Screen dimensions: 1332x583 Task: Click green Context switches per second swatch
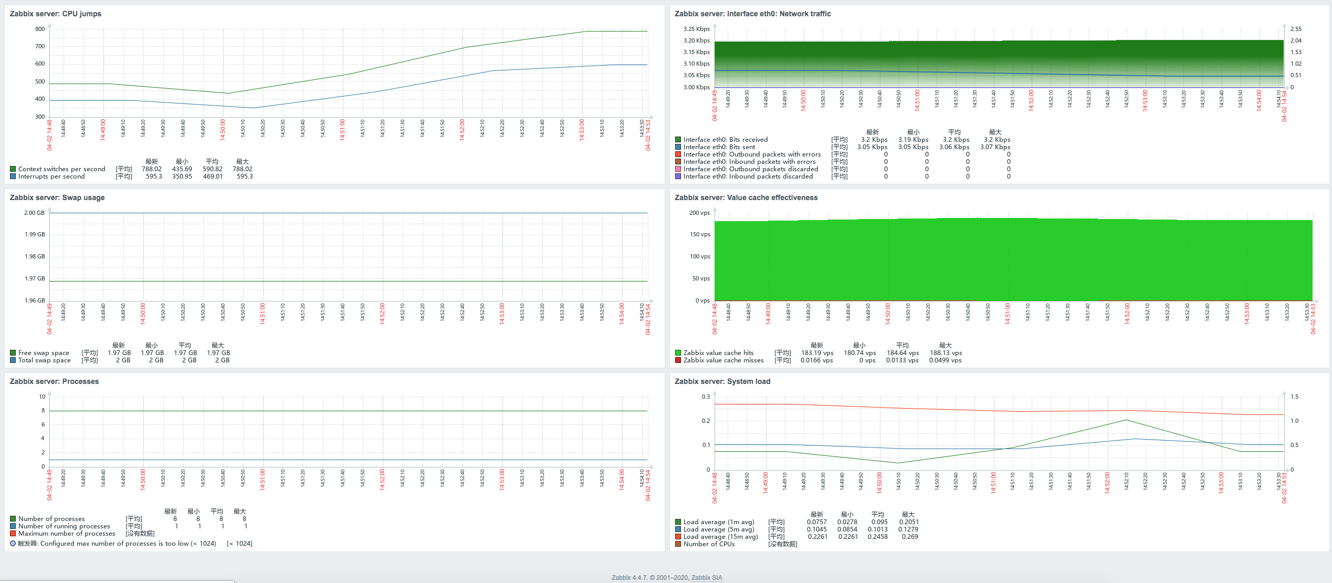pyautogui.click(x=13, y=169)
